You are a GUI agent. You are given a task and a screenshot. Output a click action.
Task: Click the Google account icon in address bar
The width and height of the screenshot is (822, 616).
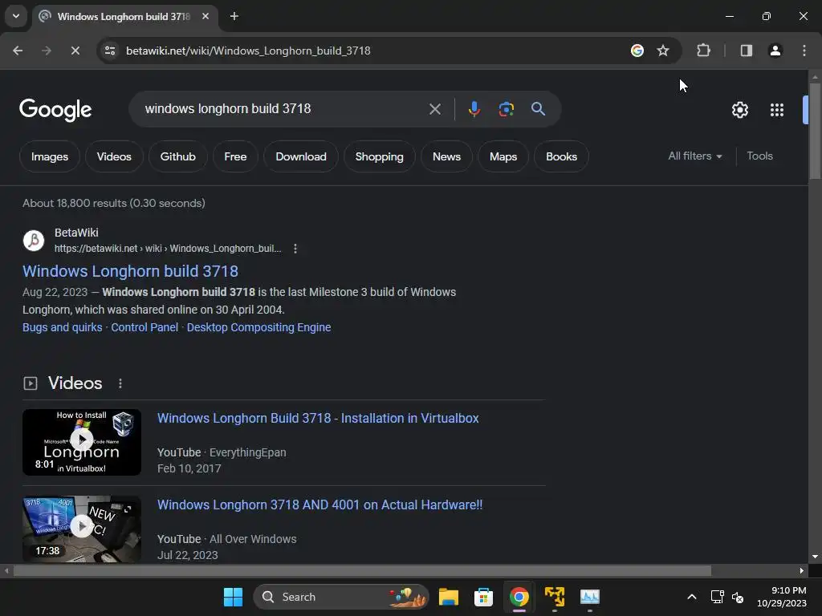pyautogui.click(x=637, y=51)
